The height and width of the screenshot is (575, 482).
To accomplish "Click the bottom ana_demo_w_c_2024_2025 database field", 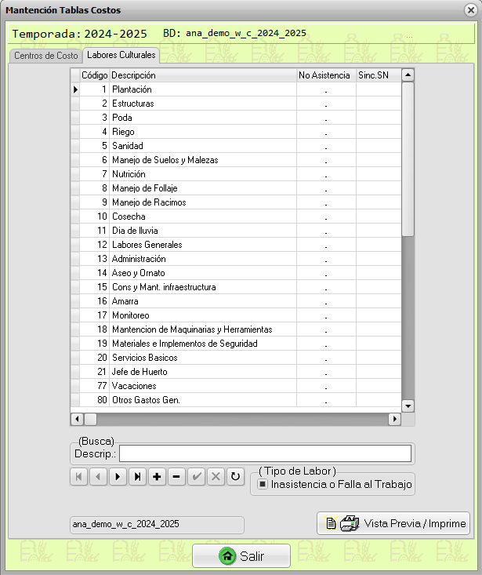I will coord(157,524).
